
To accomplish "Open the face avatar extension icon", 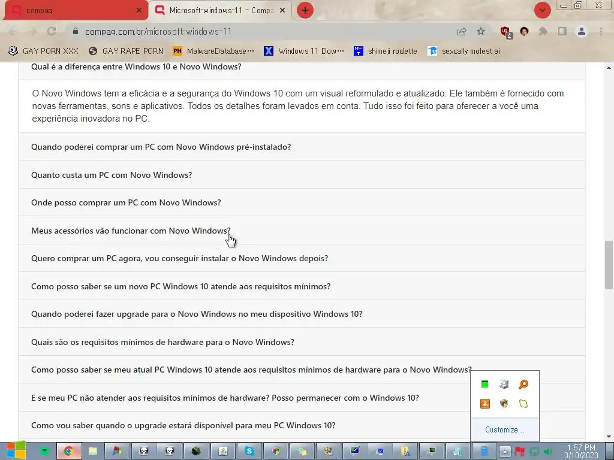I will [x=524, y=31].
